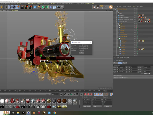Image resolution: width=153 pixels, height=115 pixels.
Task: Click the Render to Picture Viewer icon
Action: [26, 7]
